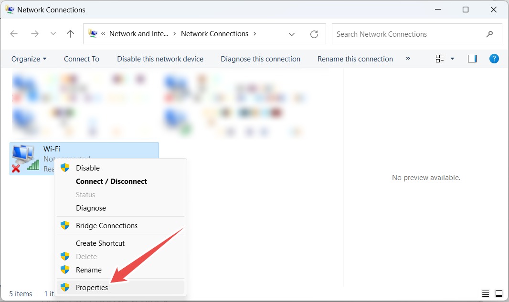Click Disable in the context menu
This screenshot has width=509, height=302.
tap(88, 168)
